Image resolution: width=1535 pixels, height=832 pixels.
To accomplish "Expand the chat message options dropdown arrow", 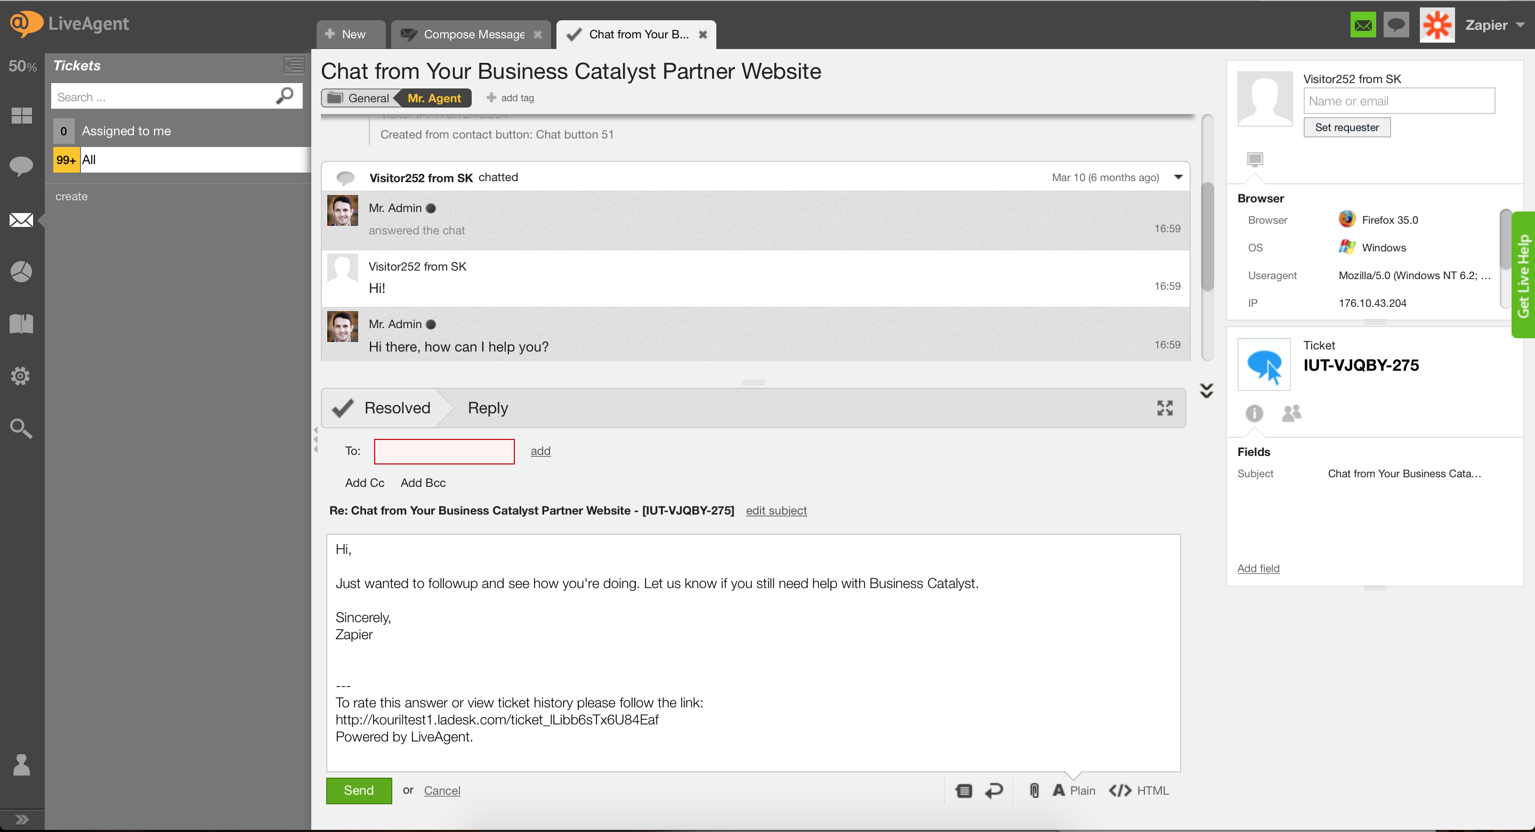I will (1178, 177).
